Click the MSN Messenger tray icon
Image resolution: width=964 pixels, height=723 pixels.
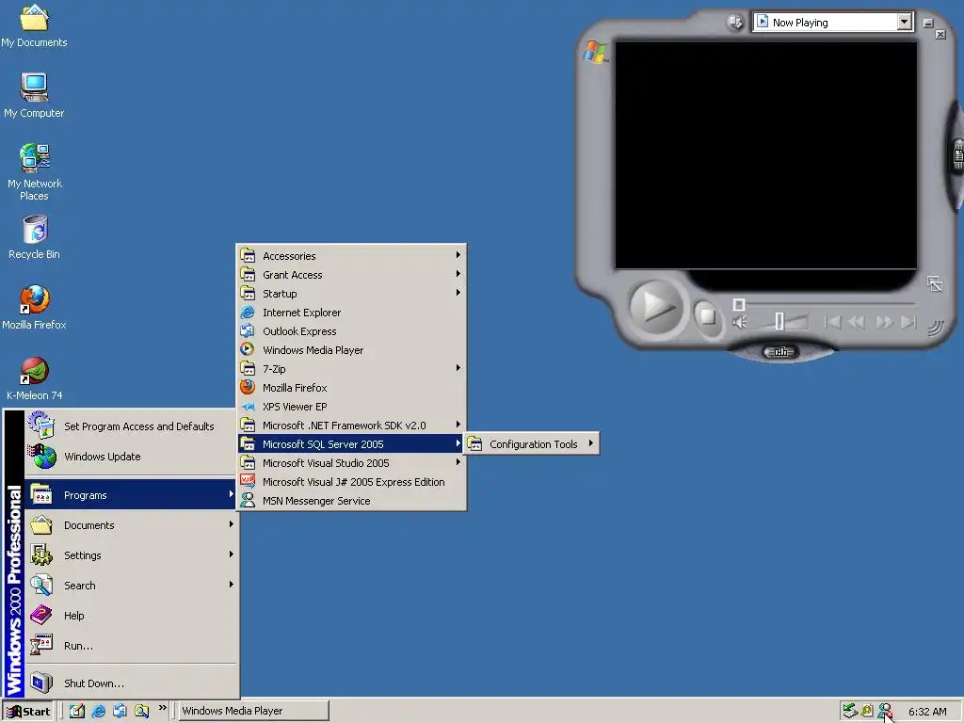pyautogui.click(x=885, y=711)
